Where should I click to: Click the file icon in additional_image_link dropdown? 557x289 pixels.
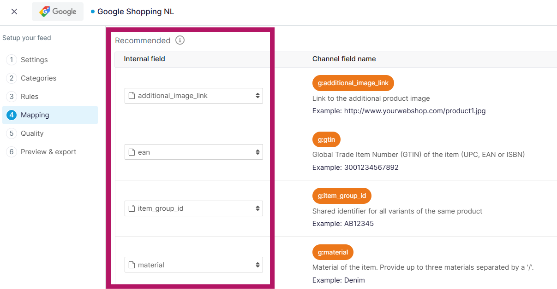coord(132,96)
